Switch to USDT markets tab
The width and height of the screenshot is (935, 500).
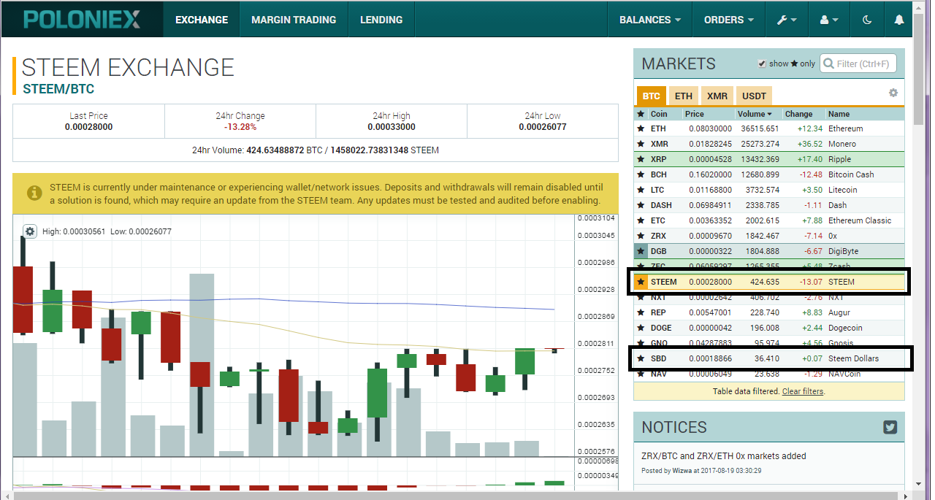[755, 96]
